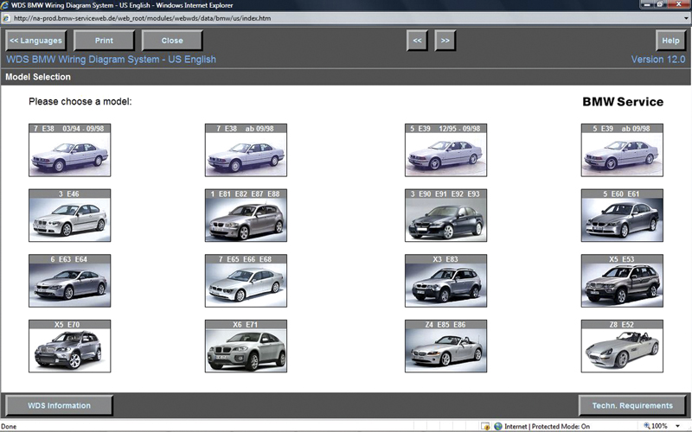Image resolution: width=692 pixels, height=432 pixels.
Task: Click the Version 12.0 text
Action: [658, 60]
